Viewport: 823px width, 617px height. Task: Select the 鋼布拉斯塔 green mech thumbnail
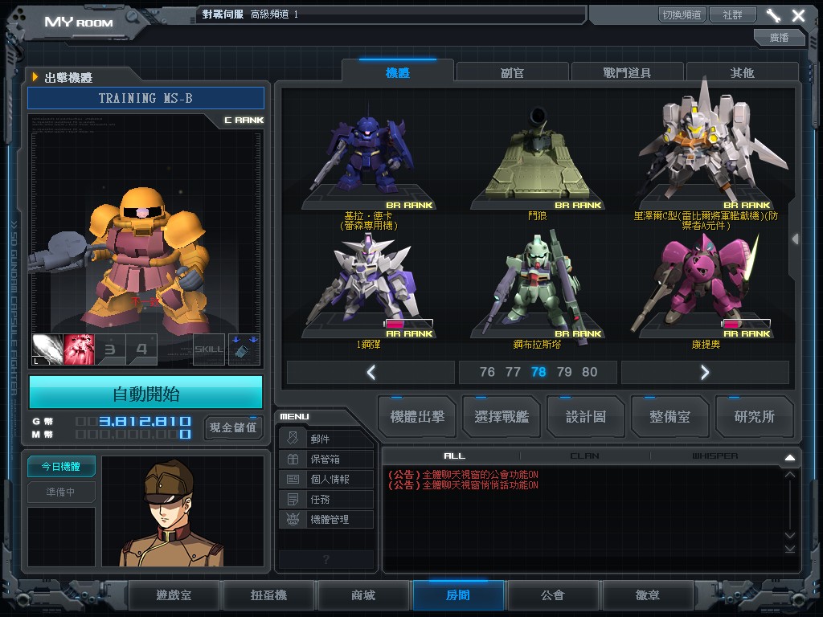pos(538,286)
